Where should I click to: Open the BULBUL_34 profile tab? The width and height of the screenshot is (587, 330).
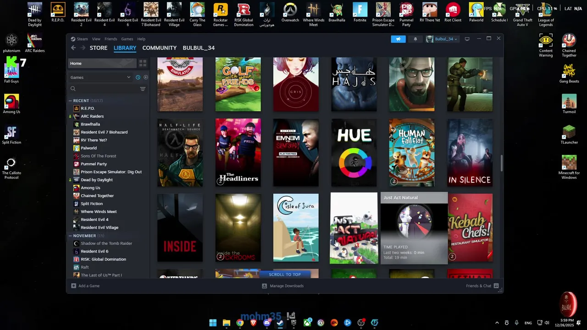pyautogui.click(x=199, y=48)
